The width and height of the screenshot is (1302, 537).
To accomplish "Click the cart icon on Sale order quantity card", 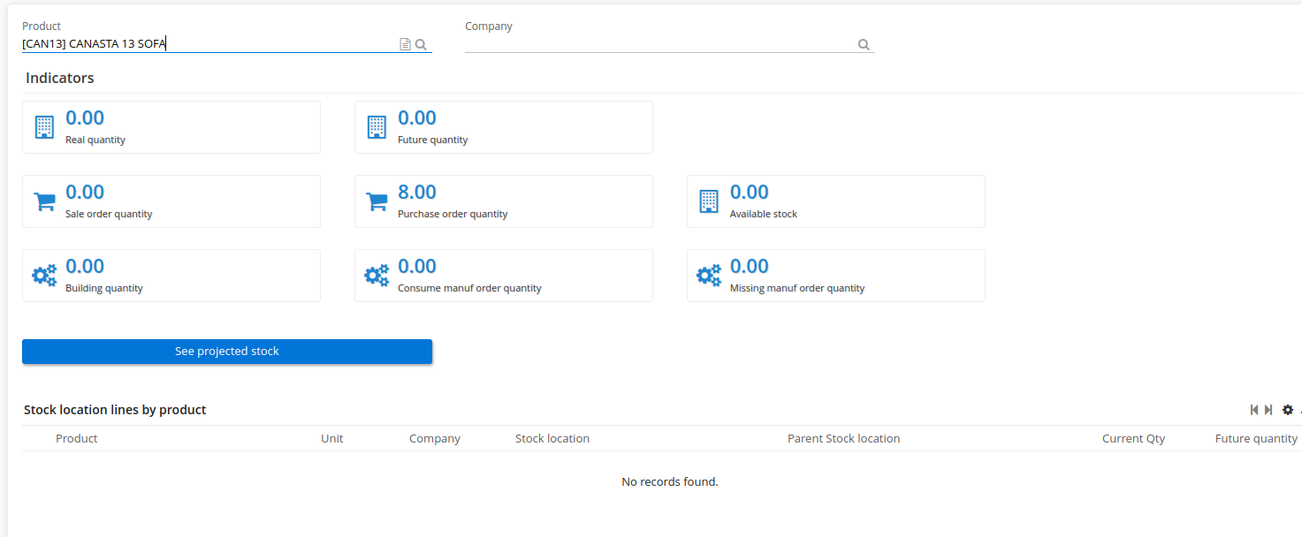I will tap(44, 201).
